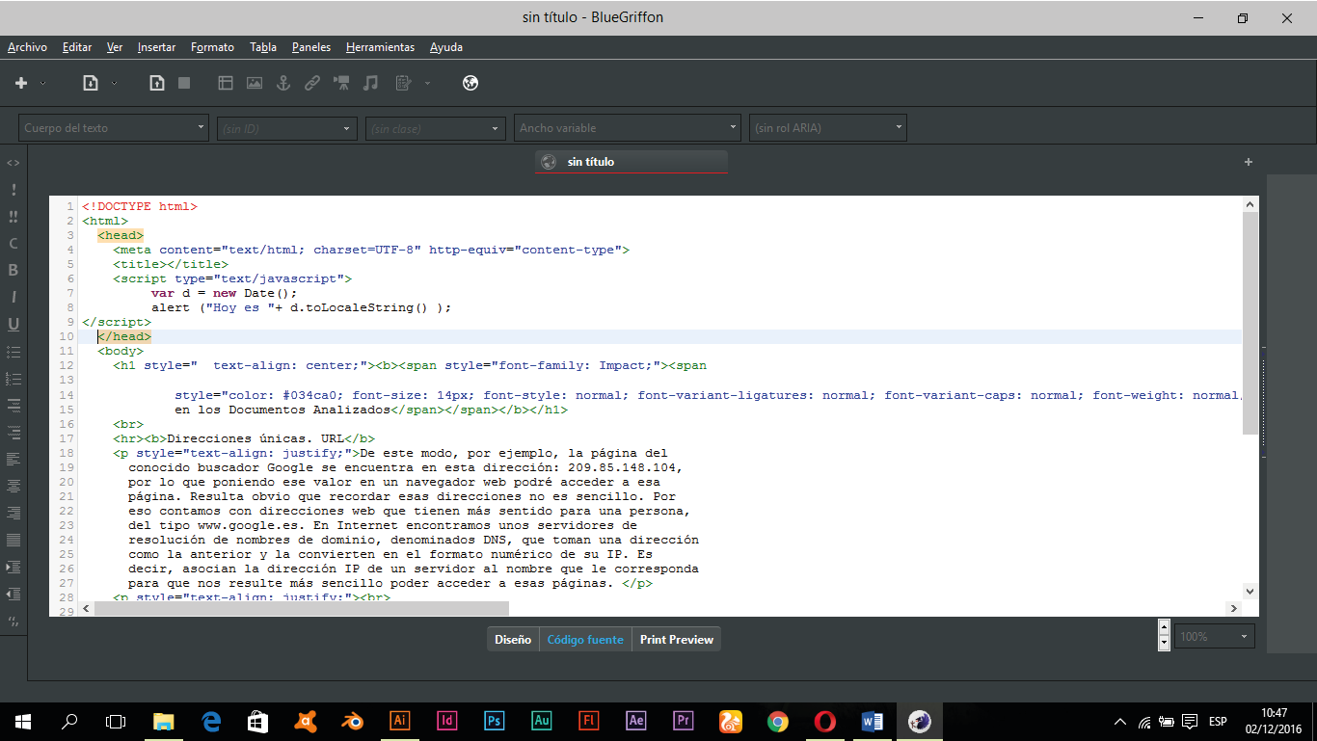Toggle the Code (C) formatting icon

pyautogui.click(x=13, y=243)
